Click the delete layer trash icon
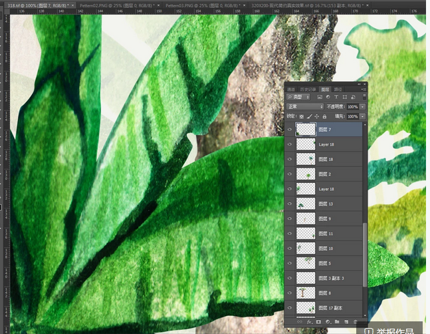Viewport: 430px width, 334px height. [356, 322]
